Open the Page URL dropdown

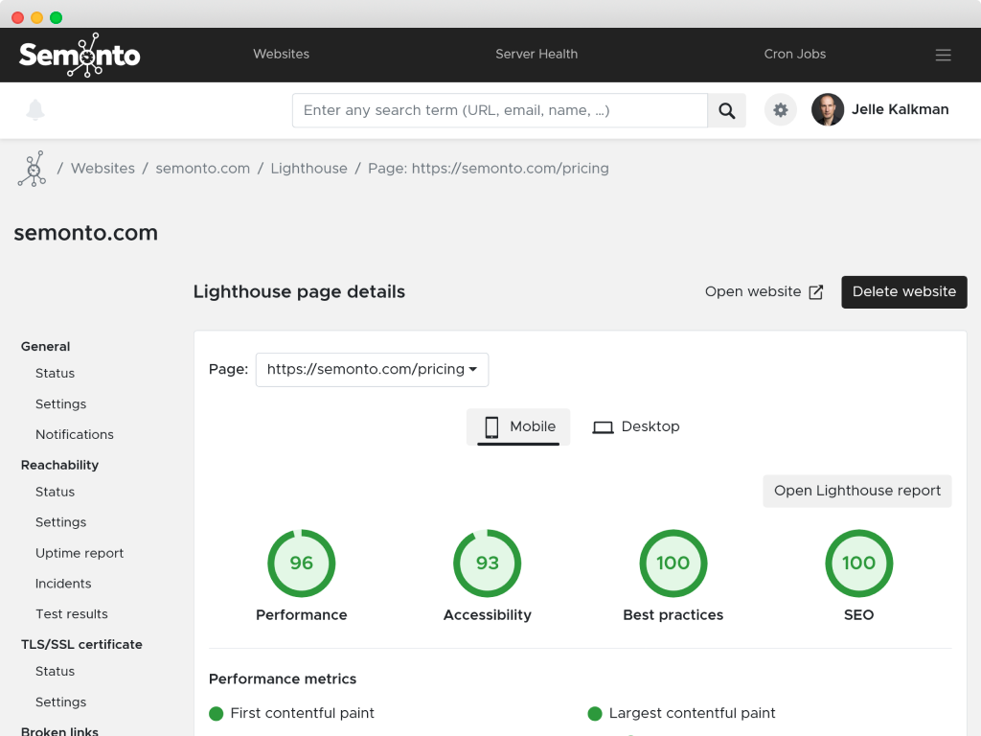tap(373, 370)
